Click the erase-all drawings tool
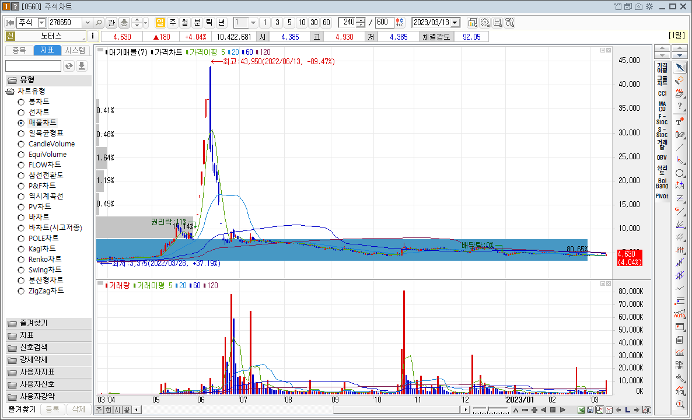Image resolution: width=692 pixels, height=420 pixels. pyautogui.click(x=680, y=93)
